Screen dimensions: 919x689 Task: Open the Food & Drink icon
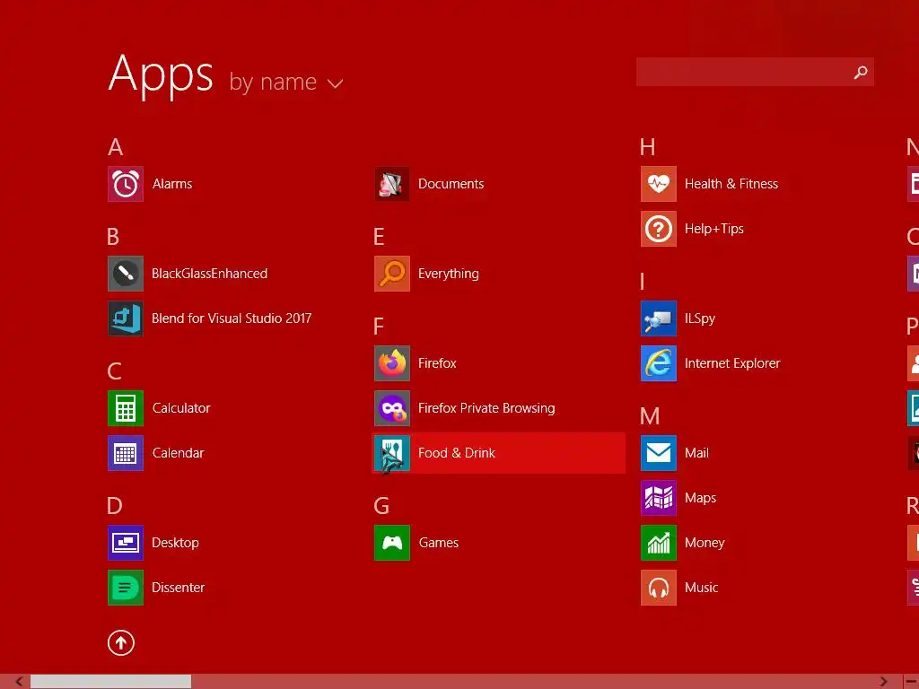(x=392, y=453)
